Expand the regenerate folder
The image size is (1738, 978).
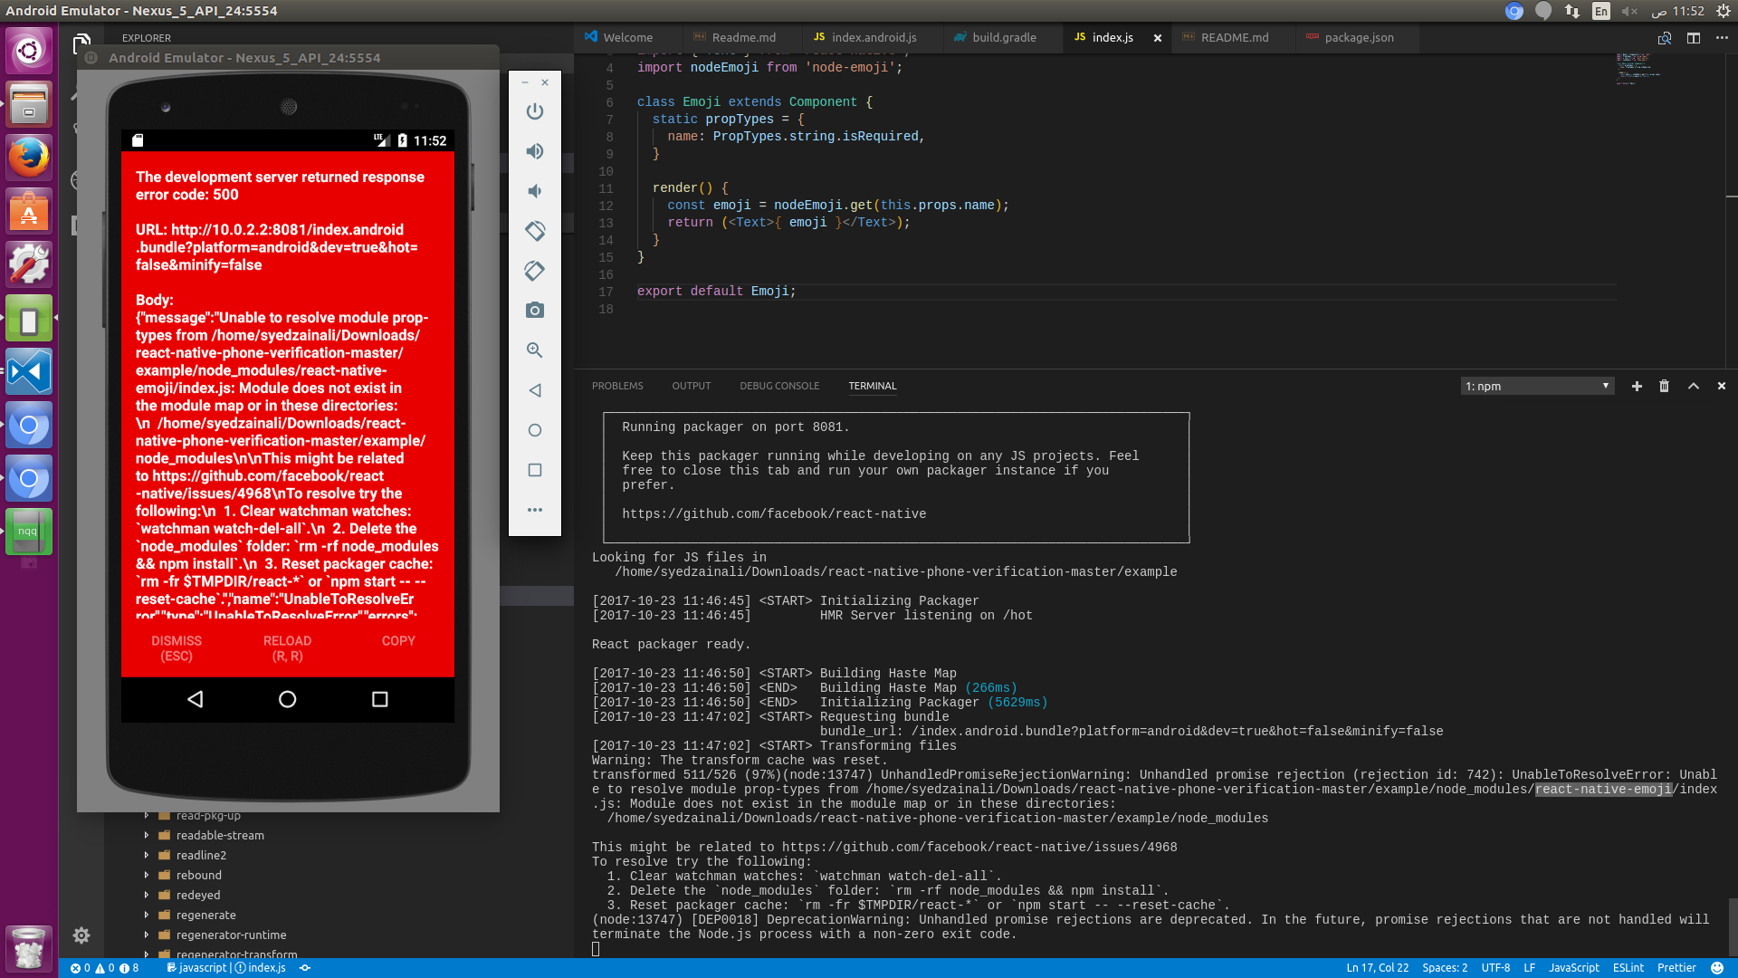[x=205, y=916]
